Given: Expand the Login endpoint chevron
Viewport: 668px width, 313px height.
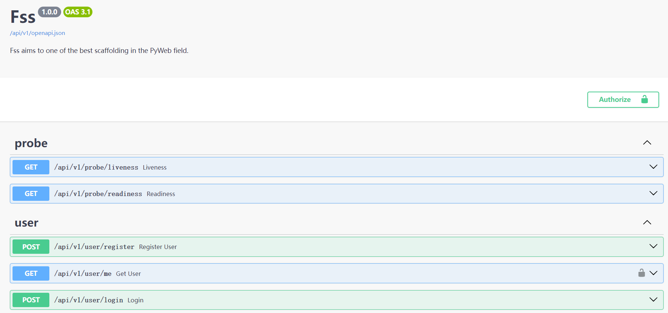Looking at the screenshot, I should click(x=653, y=300).
